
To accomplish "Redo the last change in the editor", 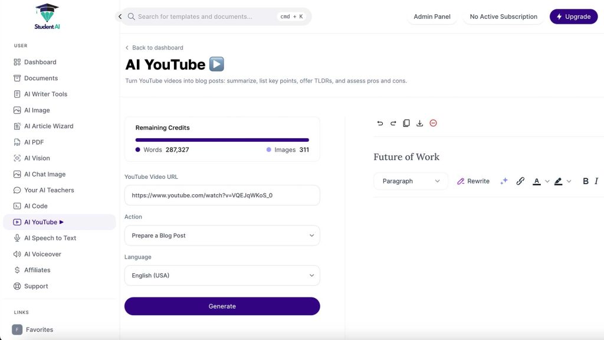I will tap(393, 123).
